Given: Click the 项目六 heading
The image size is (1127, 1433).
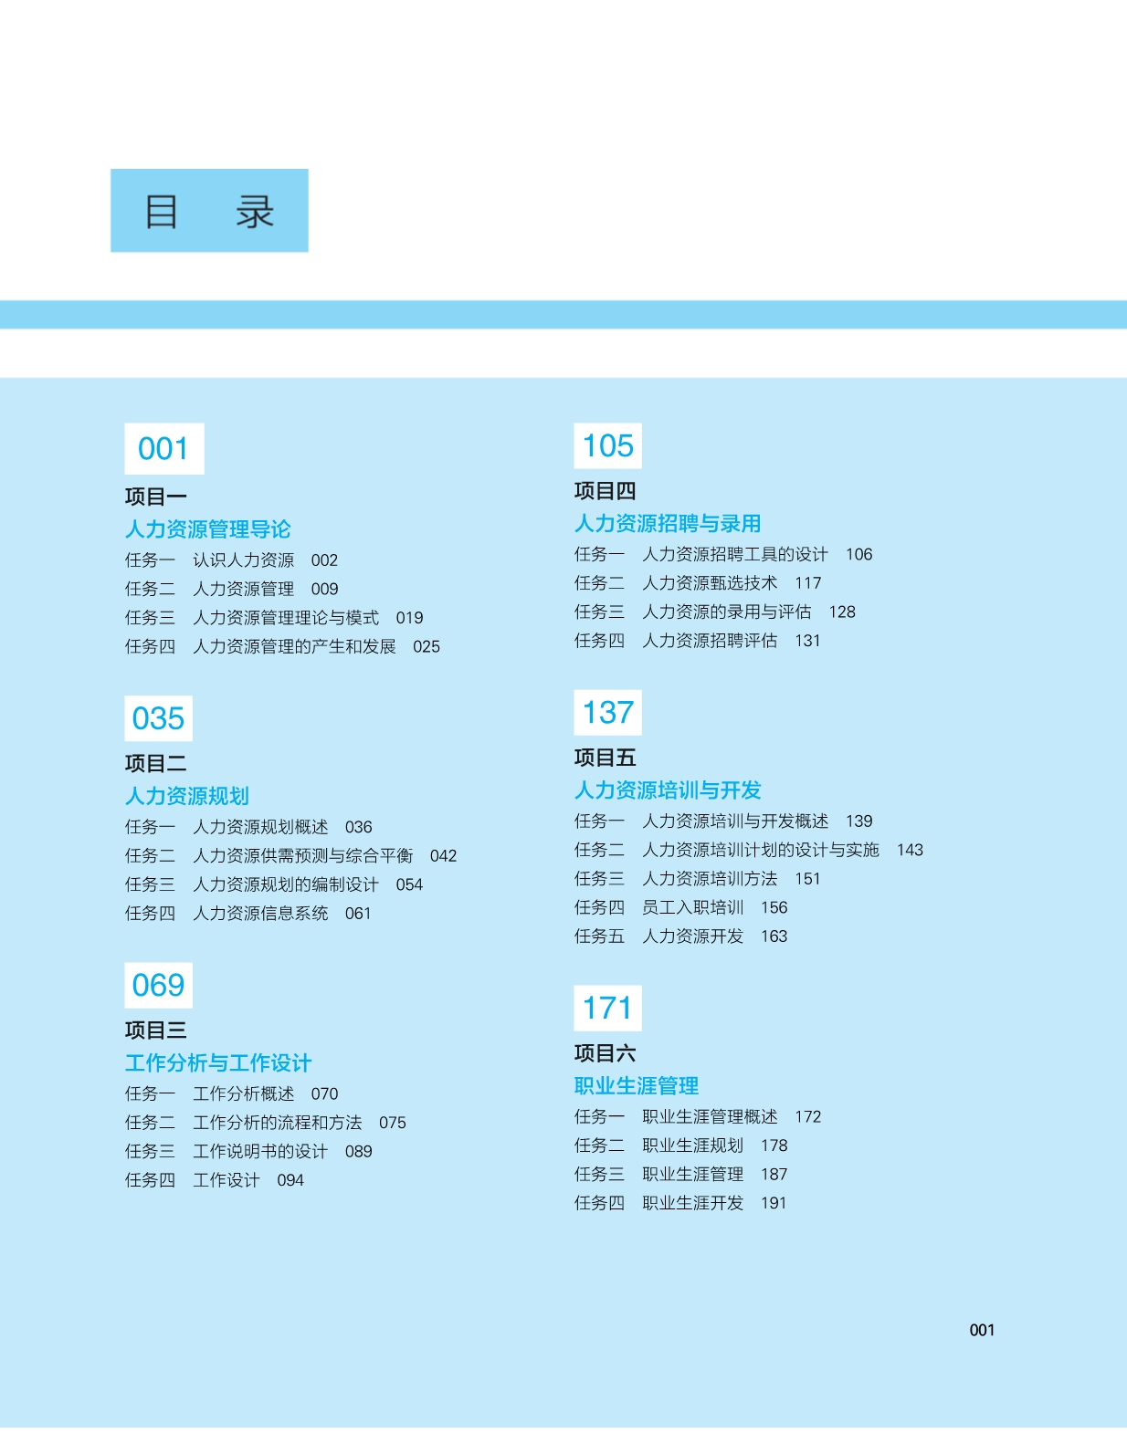Looking at the screenshot, I should (605, 1053).
